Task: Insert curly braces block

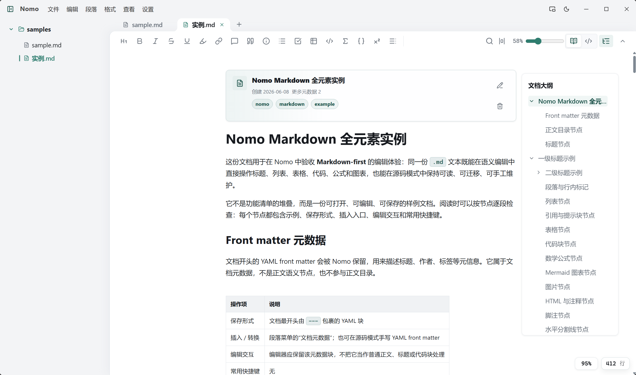Action: pos(361,41)
